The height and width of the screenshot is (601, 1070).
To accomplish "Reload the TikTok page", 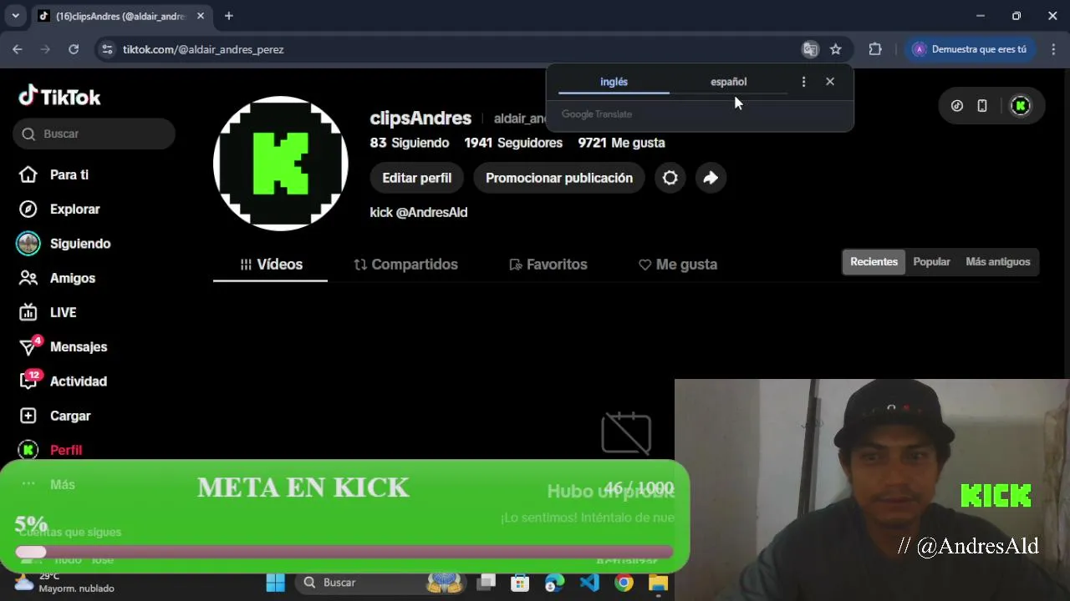I will pyautogui.click(x=74, y=49).
